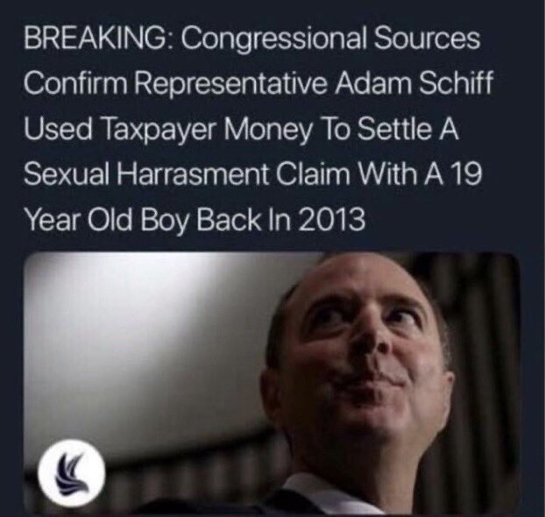This screenshot has height=517, width=545.
Task: Click the word Used in the post text
Action: (x=59, y=130)
